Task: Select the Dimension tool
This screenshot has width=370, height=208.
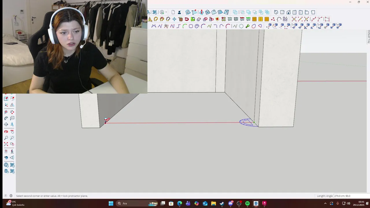Action: point(12,112)
